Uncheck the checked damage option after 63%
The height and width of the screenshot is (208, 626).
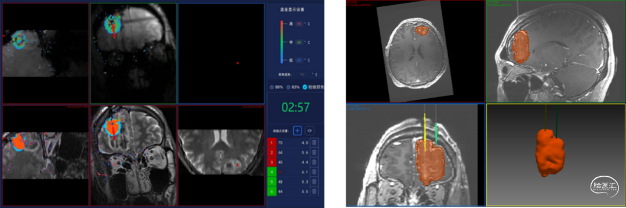pos(305,87)
